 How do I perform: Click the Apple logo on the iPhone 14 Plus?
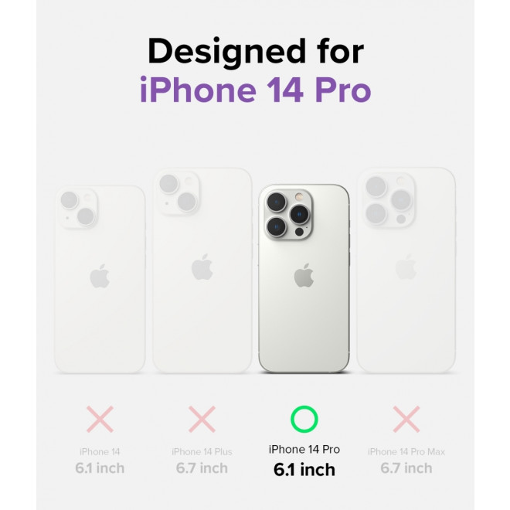pyautogui.click(x=202, y=267)
